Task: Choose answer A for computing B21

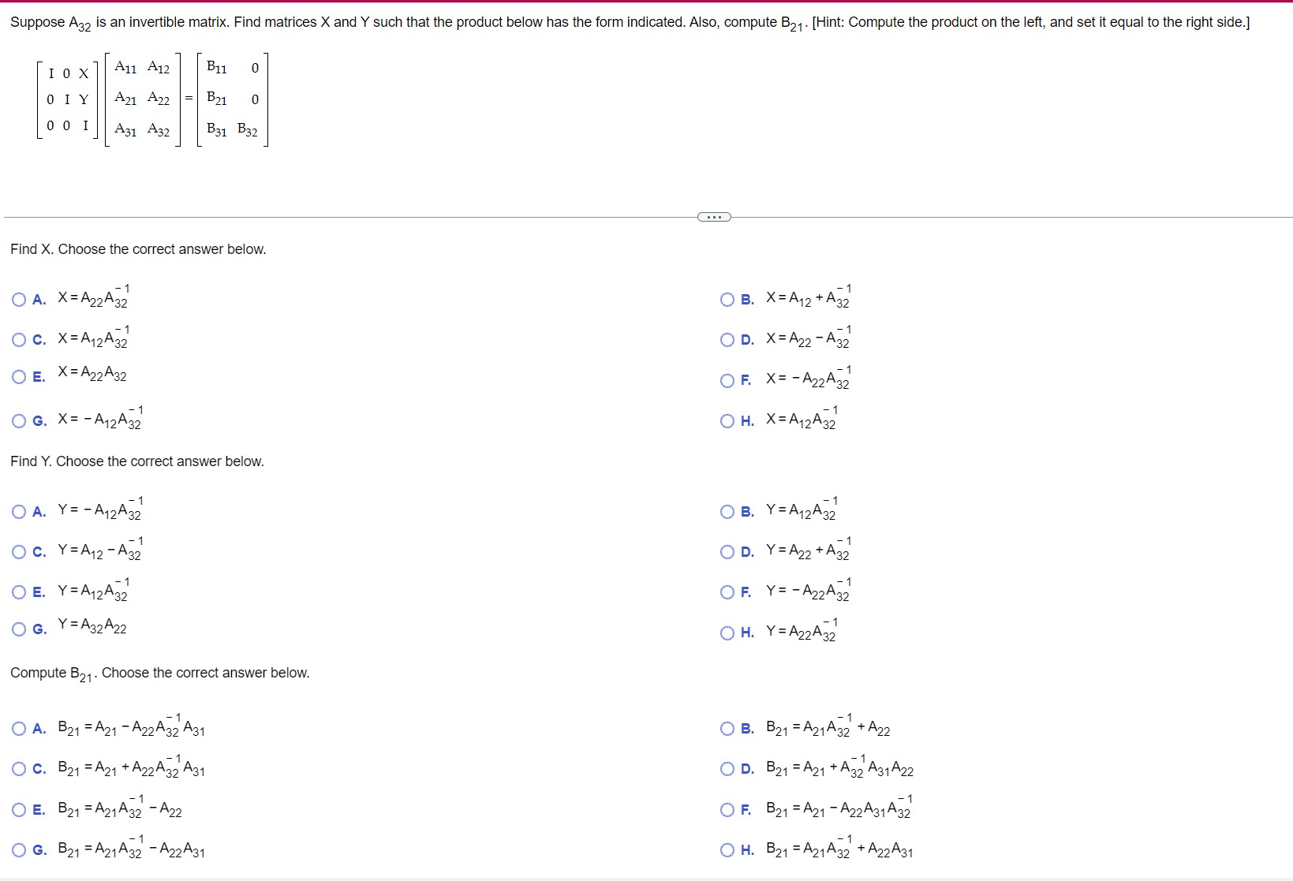Action: (x=18, y=727)
